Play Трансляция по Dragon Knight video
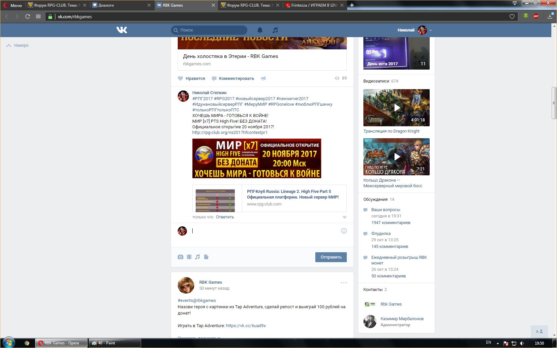 click(x=397, y=108)
